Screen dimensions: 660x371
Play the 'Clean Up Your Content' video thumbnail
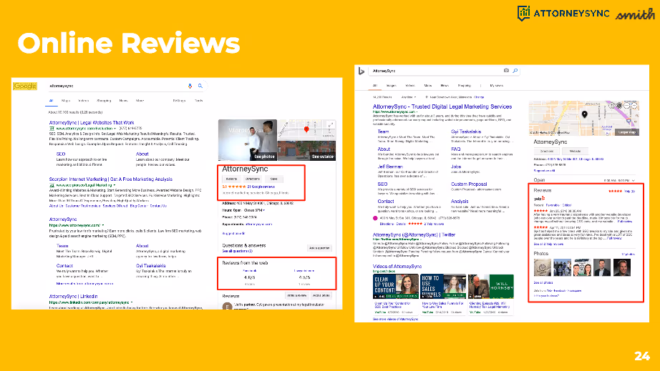[396, 286]
